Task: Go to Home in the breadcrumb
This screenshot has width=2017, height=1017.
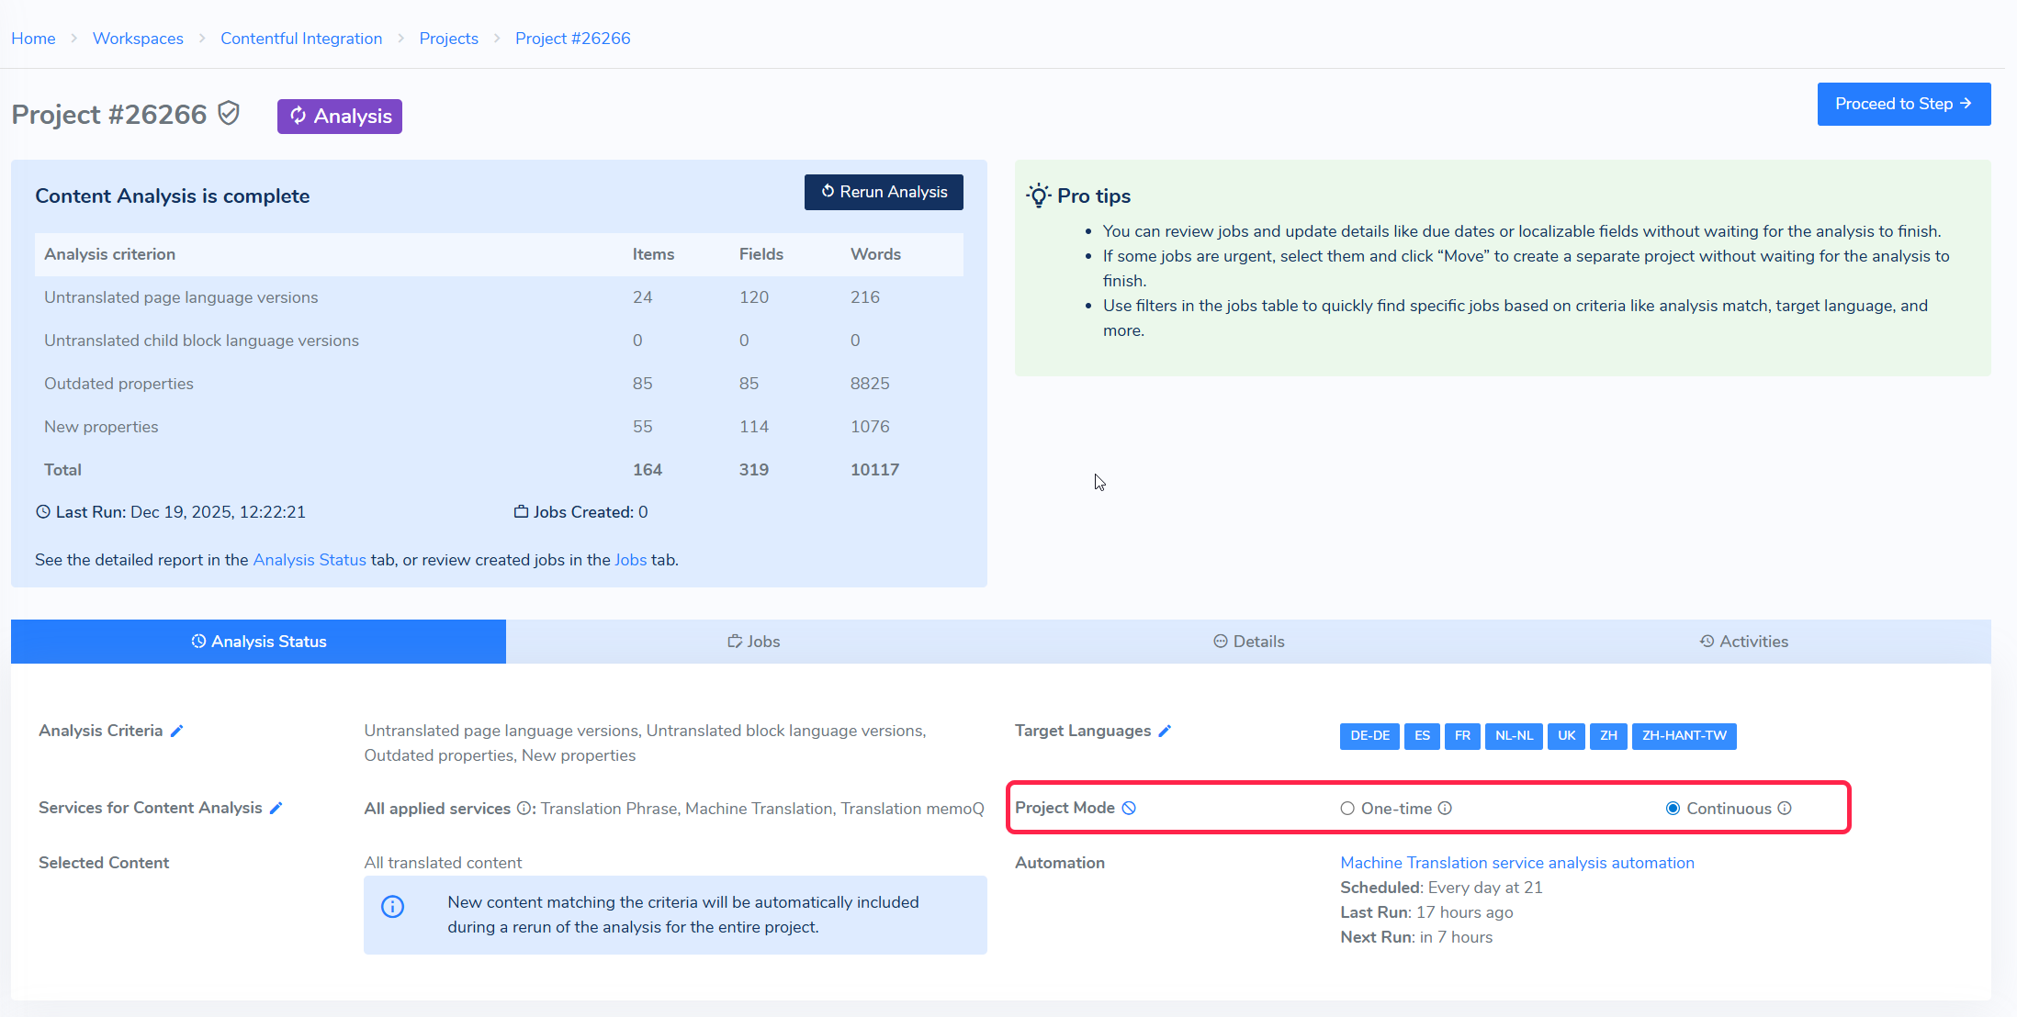Action: point(33,39)
